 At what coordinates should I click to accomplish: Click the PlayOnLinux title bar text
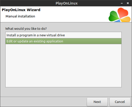tap(67, 3)
